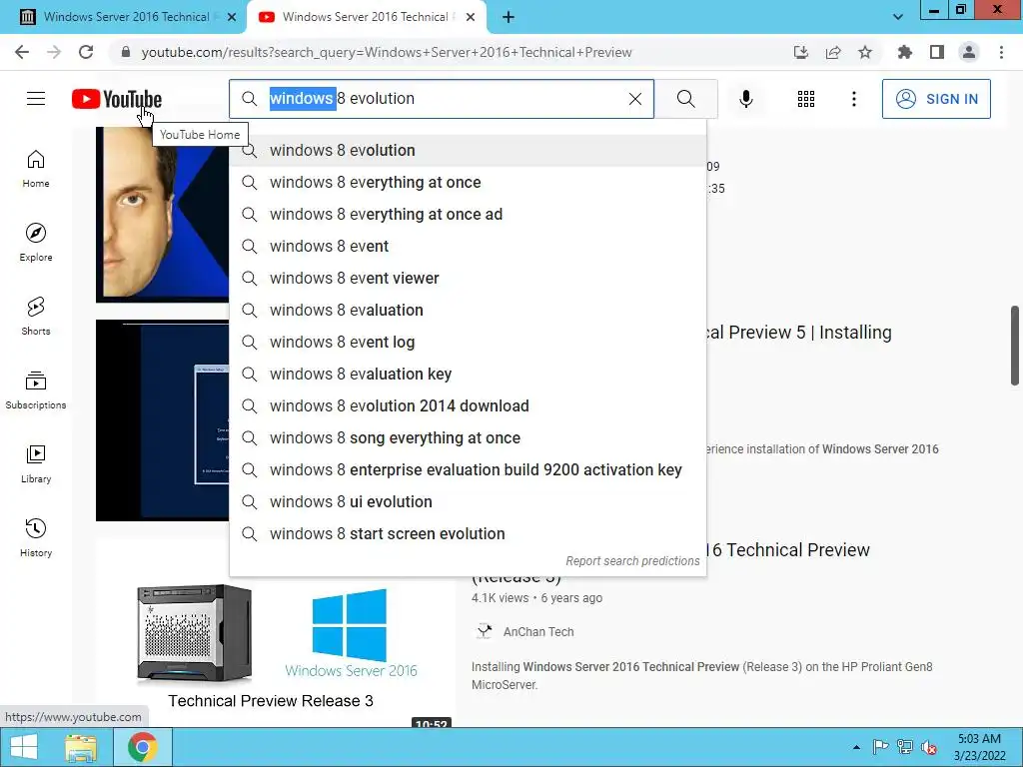
Task: Open File Explorer from taskbar
Action: pos(81,747)
